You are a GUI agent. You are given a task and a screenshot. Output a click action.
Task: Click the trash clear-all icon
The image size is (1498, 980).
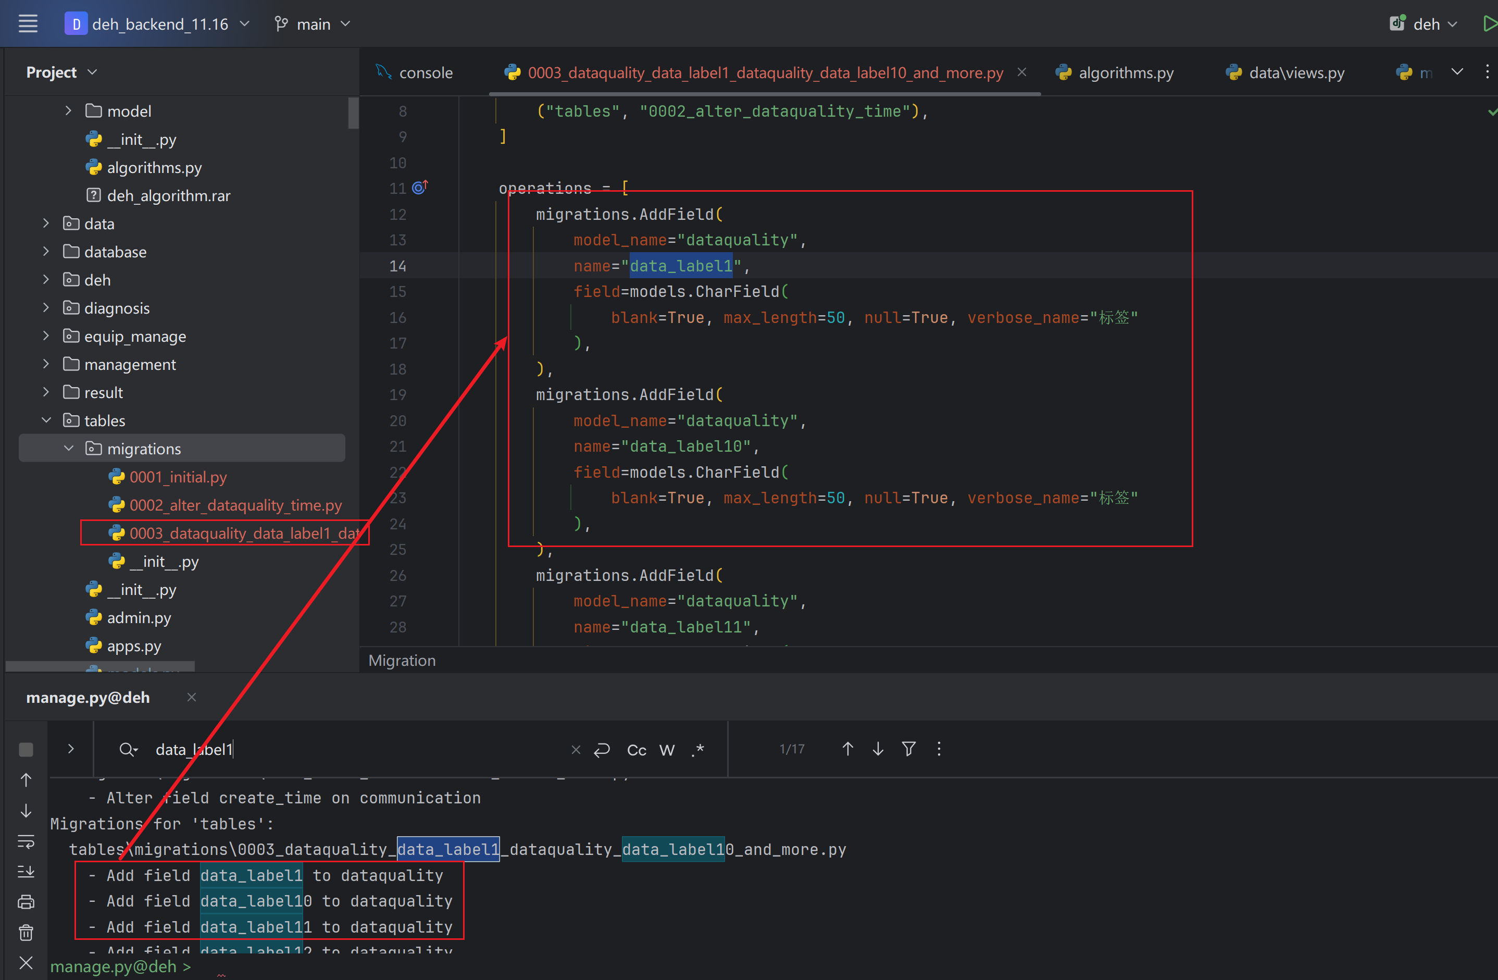tap(26, 932)
